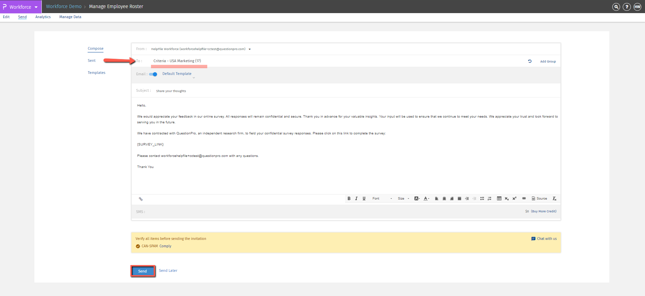Open the Workforce product switcher dropdown
The height and width of the screenshot is (296, 645).
[x=21, y=7]
